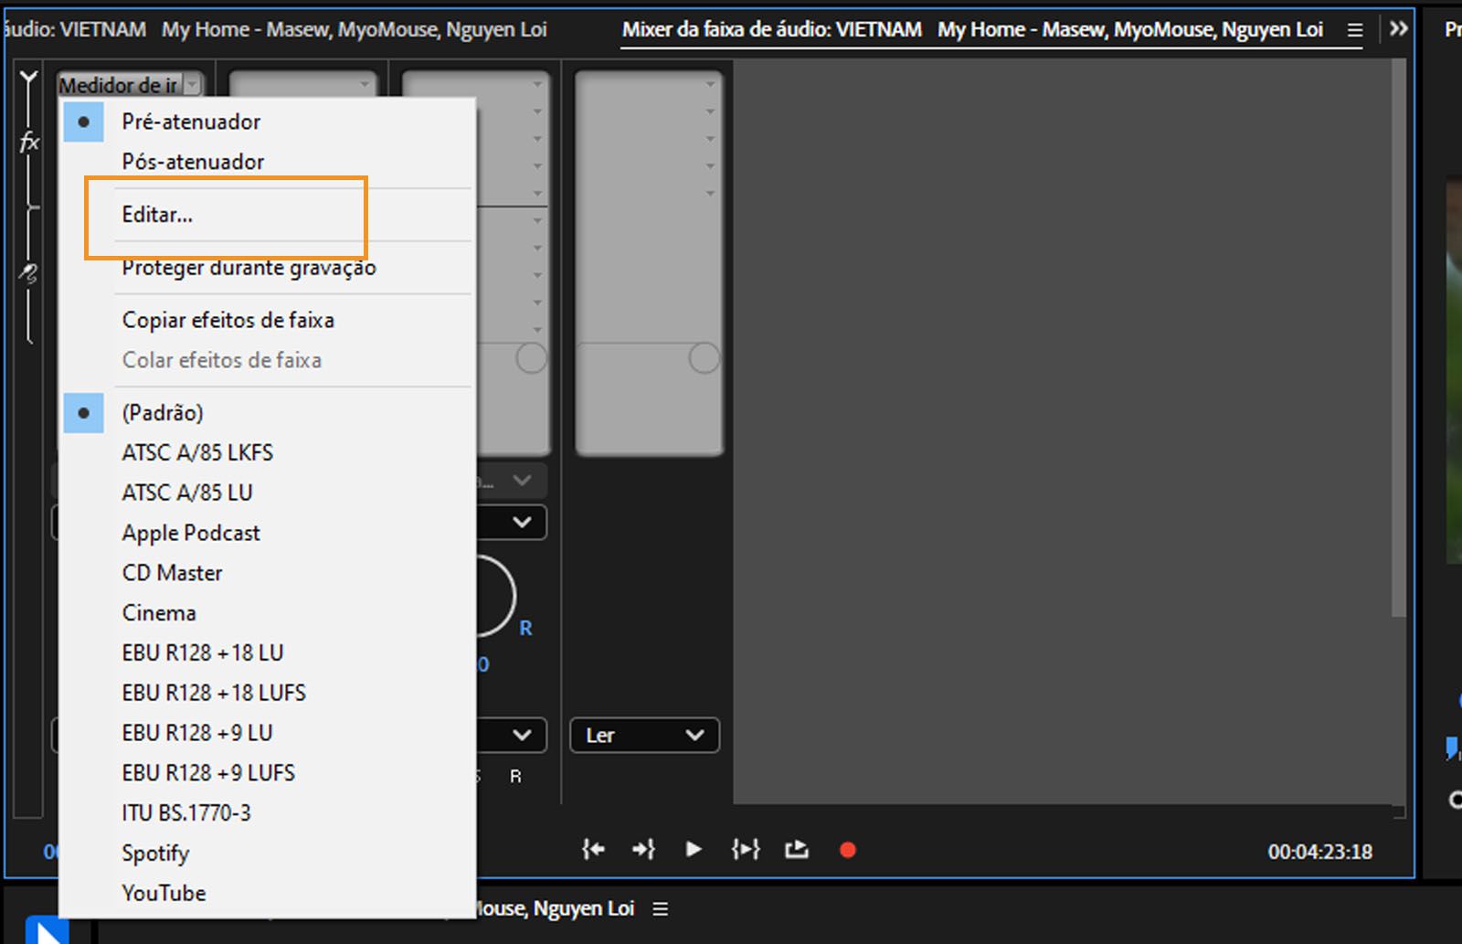Open the Medidor de ir effect slot dropdown

[x=192, y=85]
